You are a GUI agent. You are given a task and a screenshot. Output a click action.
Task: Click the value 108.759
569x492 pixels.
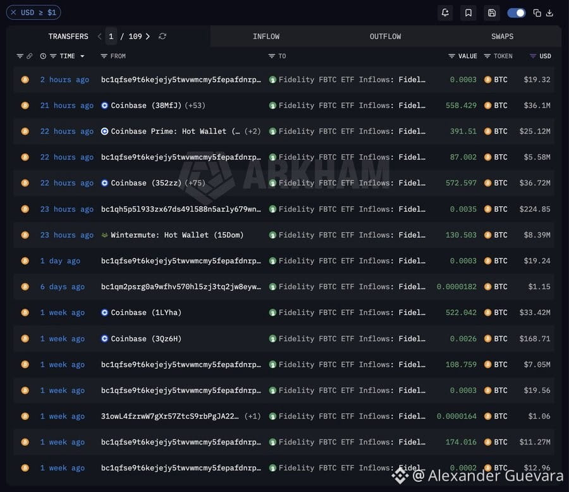[x=461, y=364]
